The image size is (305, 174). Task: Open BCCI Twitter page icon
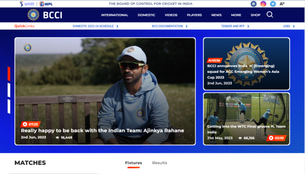coord(273,4)
